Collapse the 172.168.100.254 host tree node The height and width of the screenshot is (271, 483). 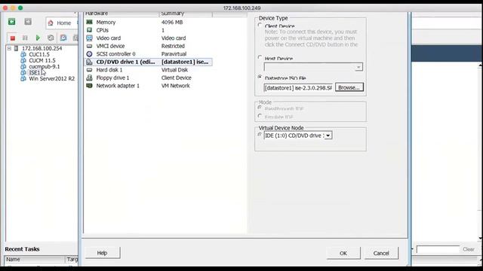[9, 48]
